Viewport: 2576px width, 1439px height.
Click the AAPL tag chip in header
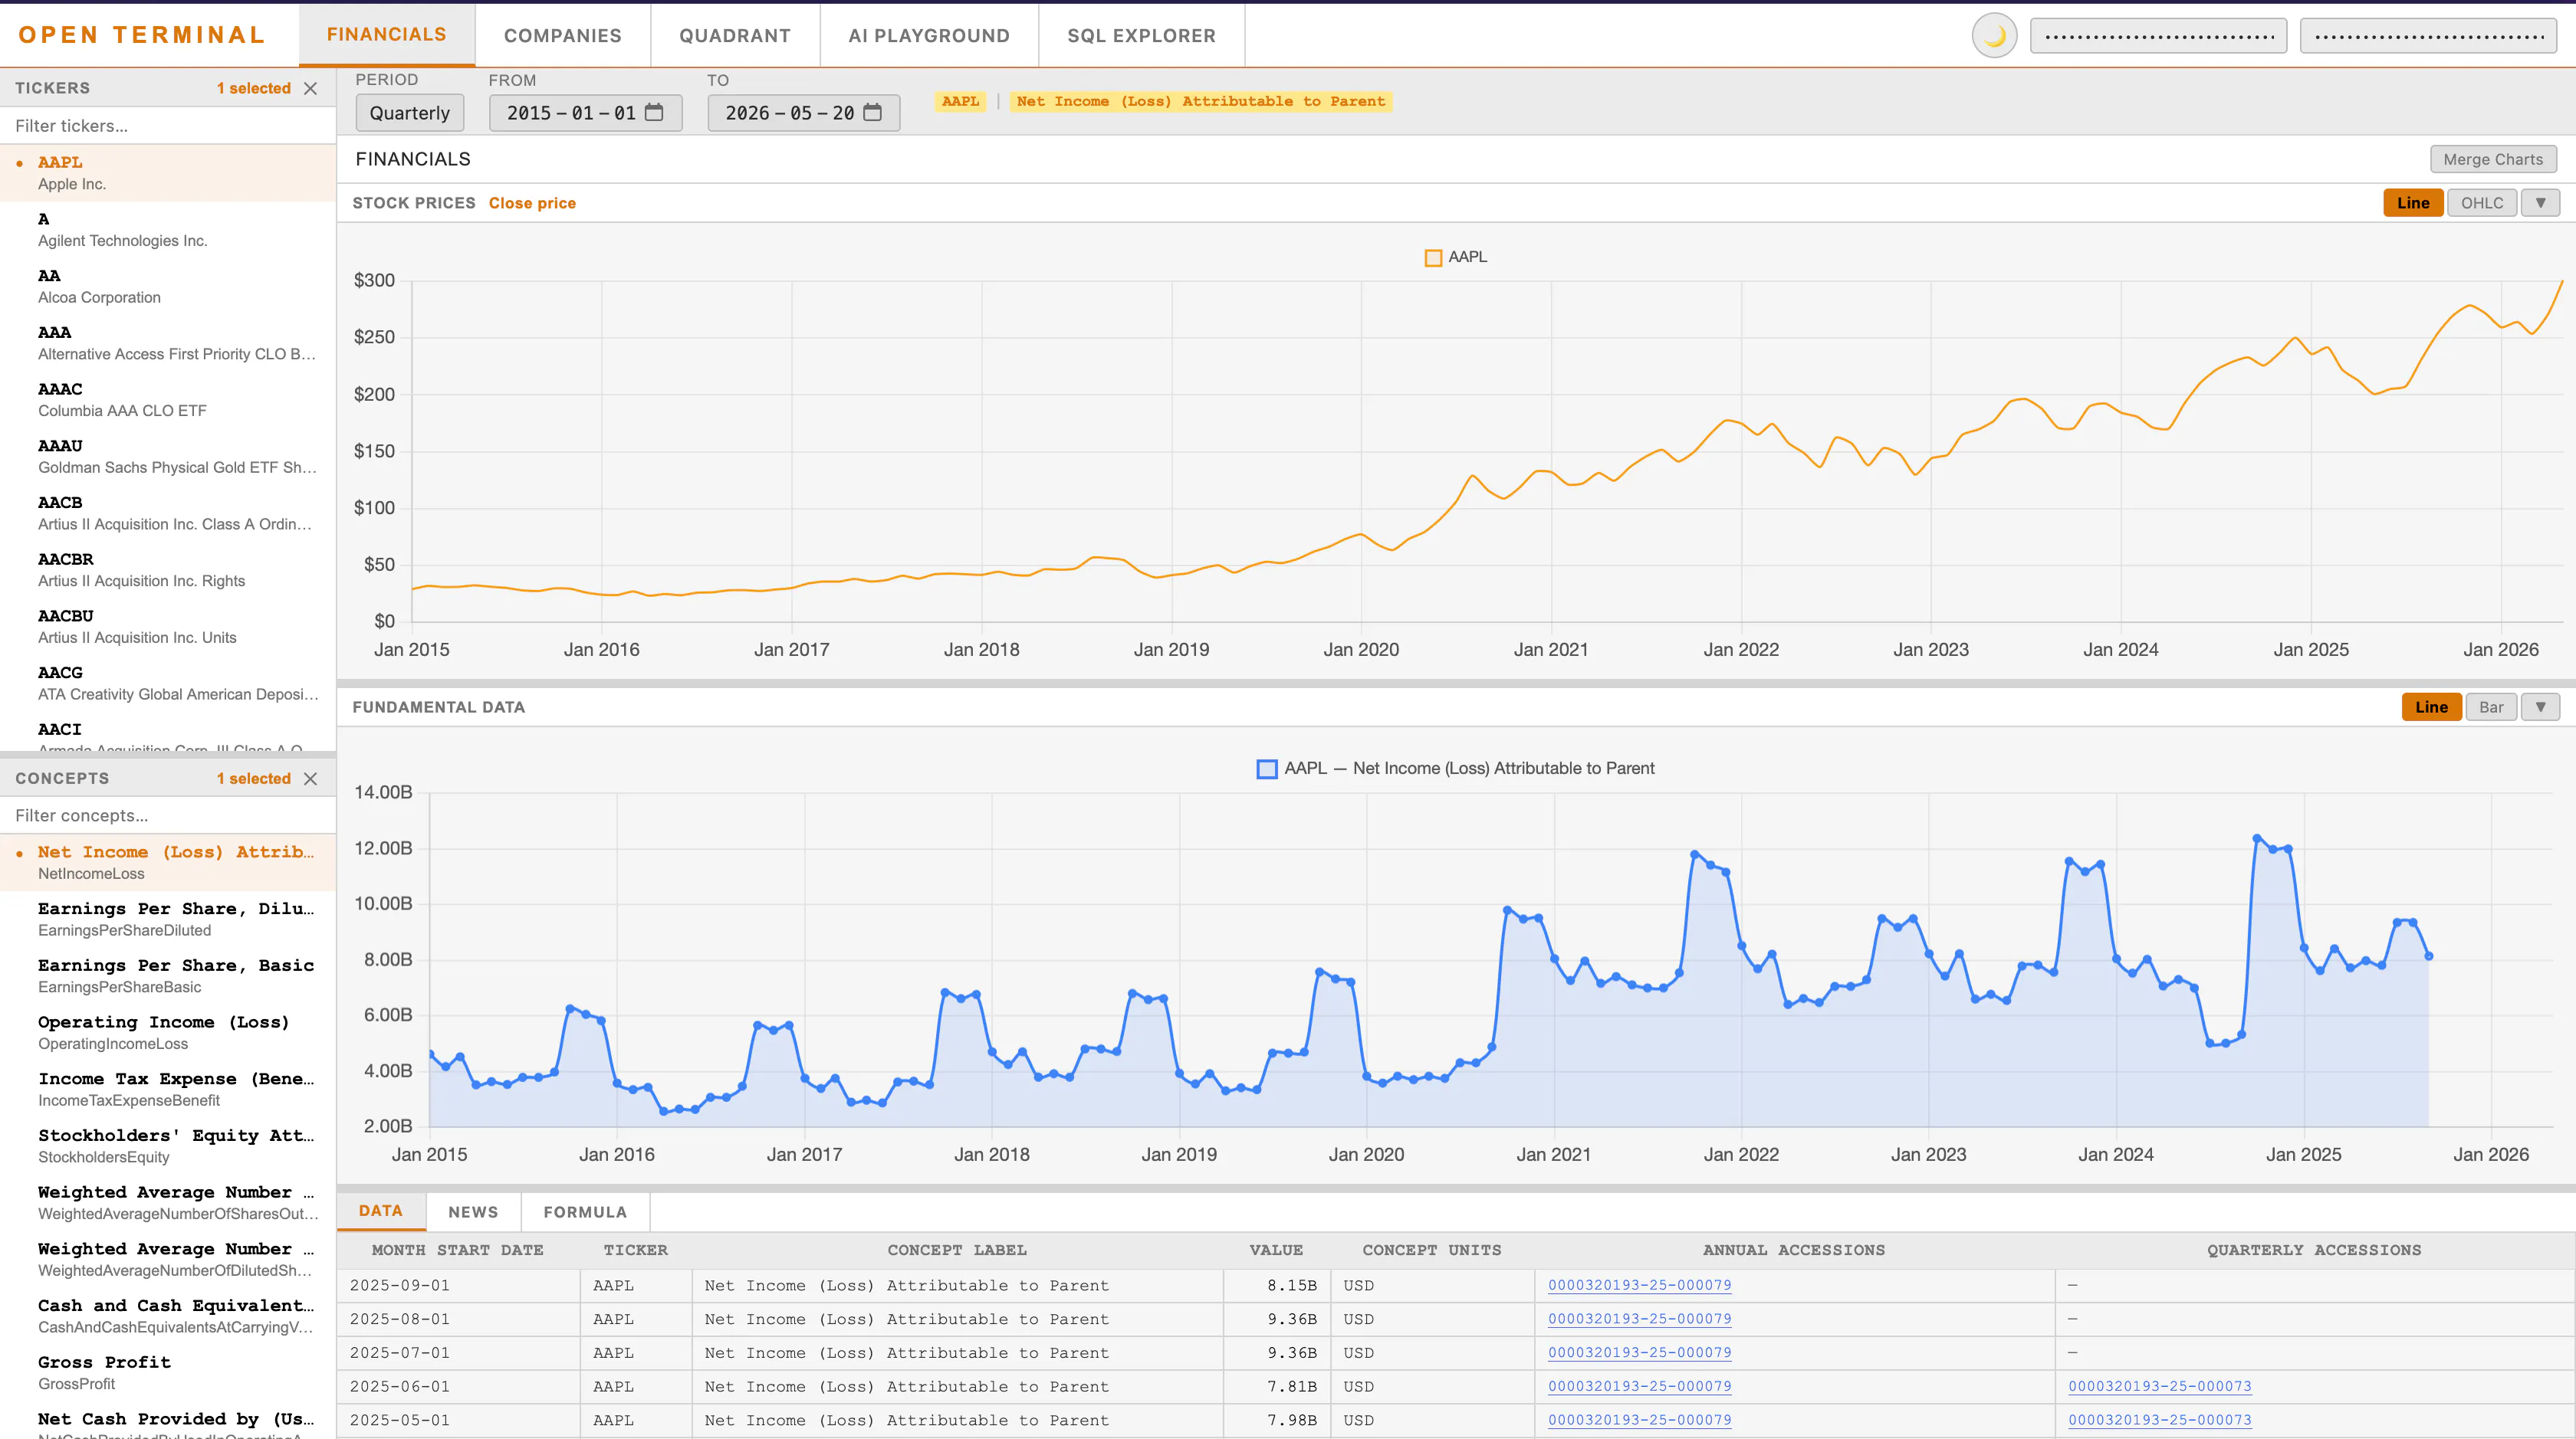click(961, 101)
